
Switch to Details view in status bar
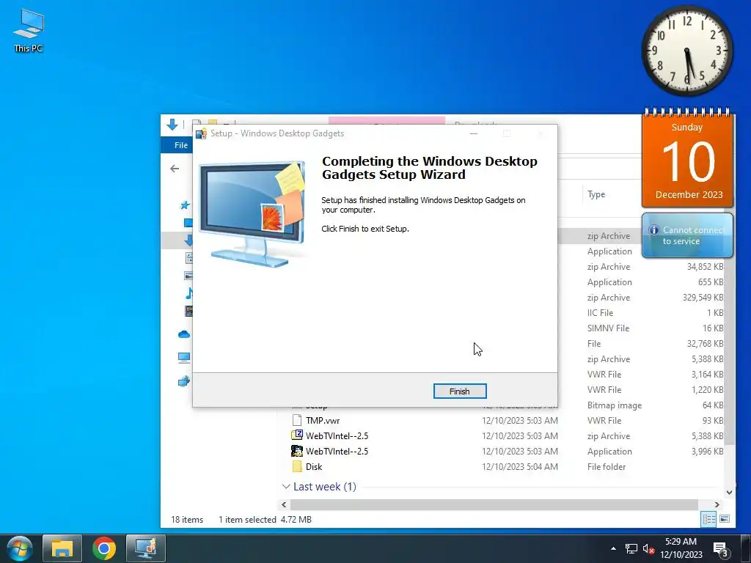709,519
